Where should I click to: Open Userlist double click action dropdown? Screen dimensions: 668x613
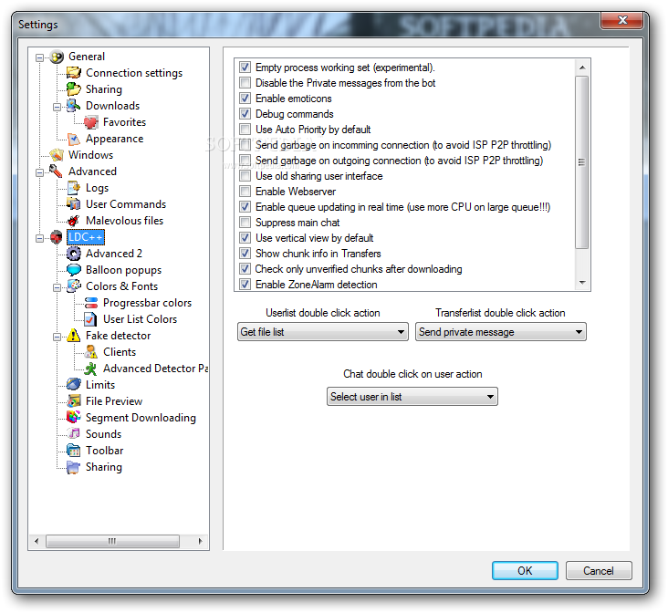pos(322,332)
